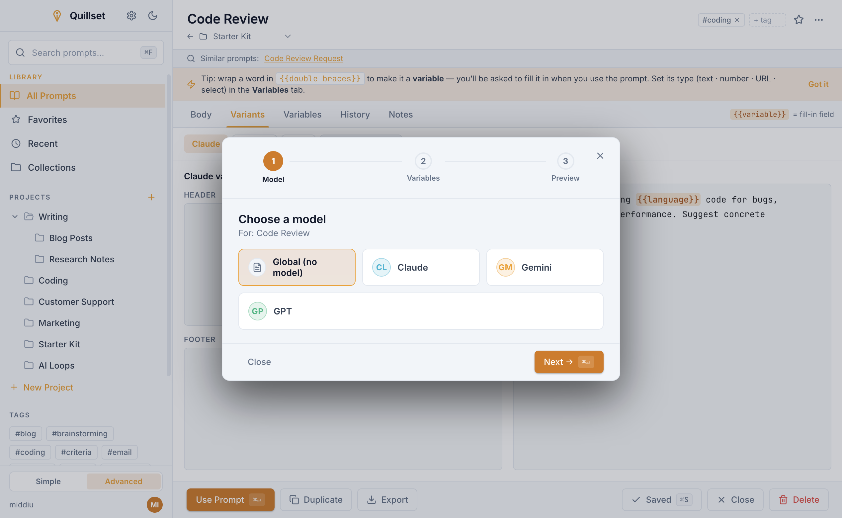Click Close button in bottom bar
842x518 pixels.
click(x=735, y=500)
